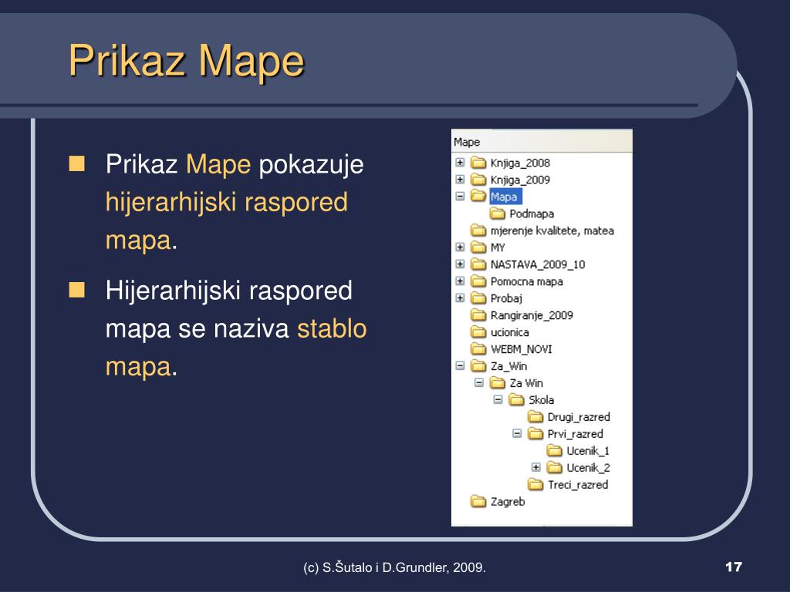Screen dimensions: 790x592
Task: Select the highlighted Mapa folder name
Action: pos(505,197)
